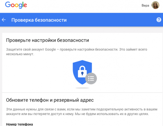Click the phrase несколько минут in the description
This screenshot has width=163, height=126.
click(x=20, y=54)
